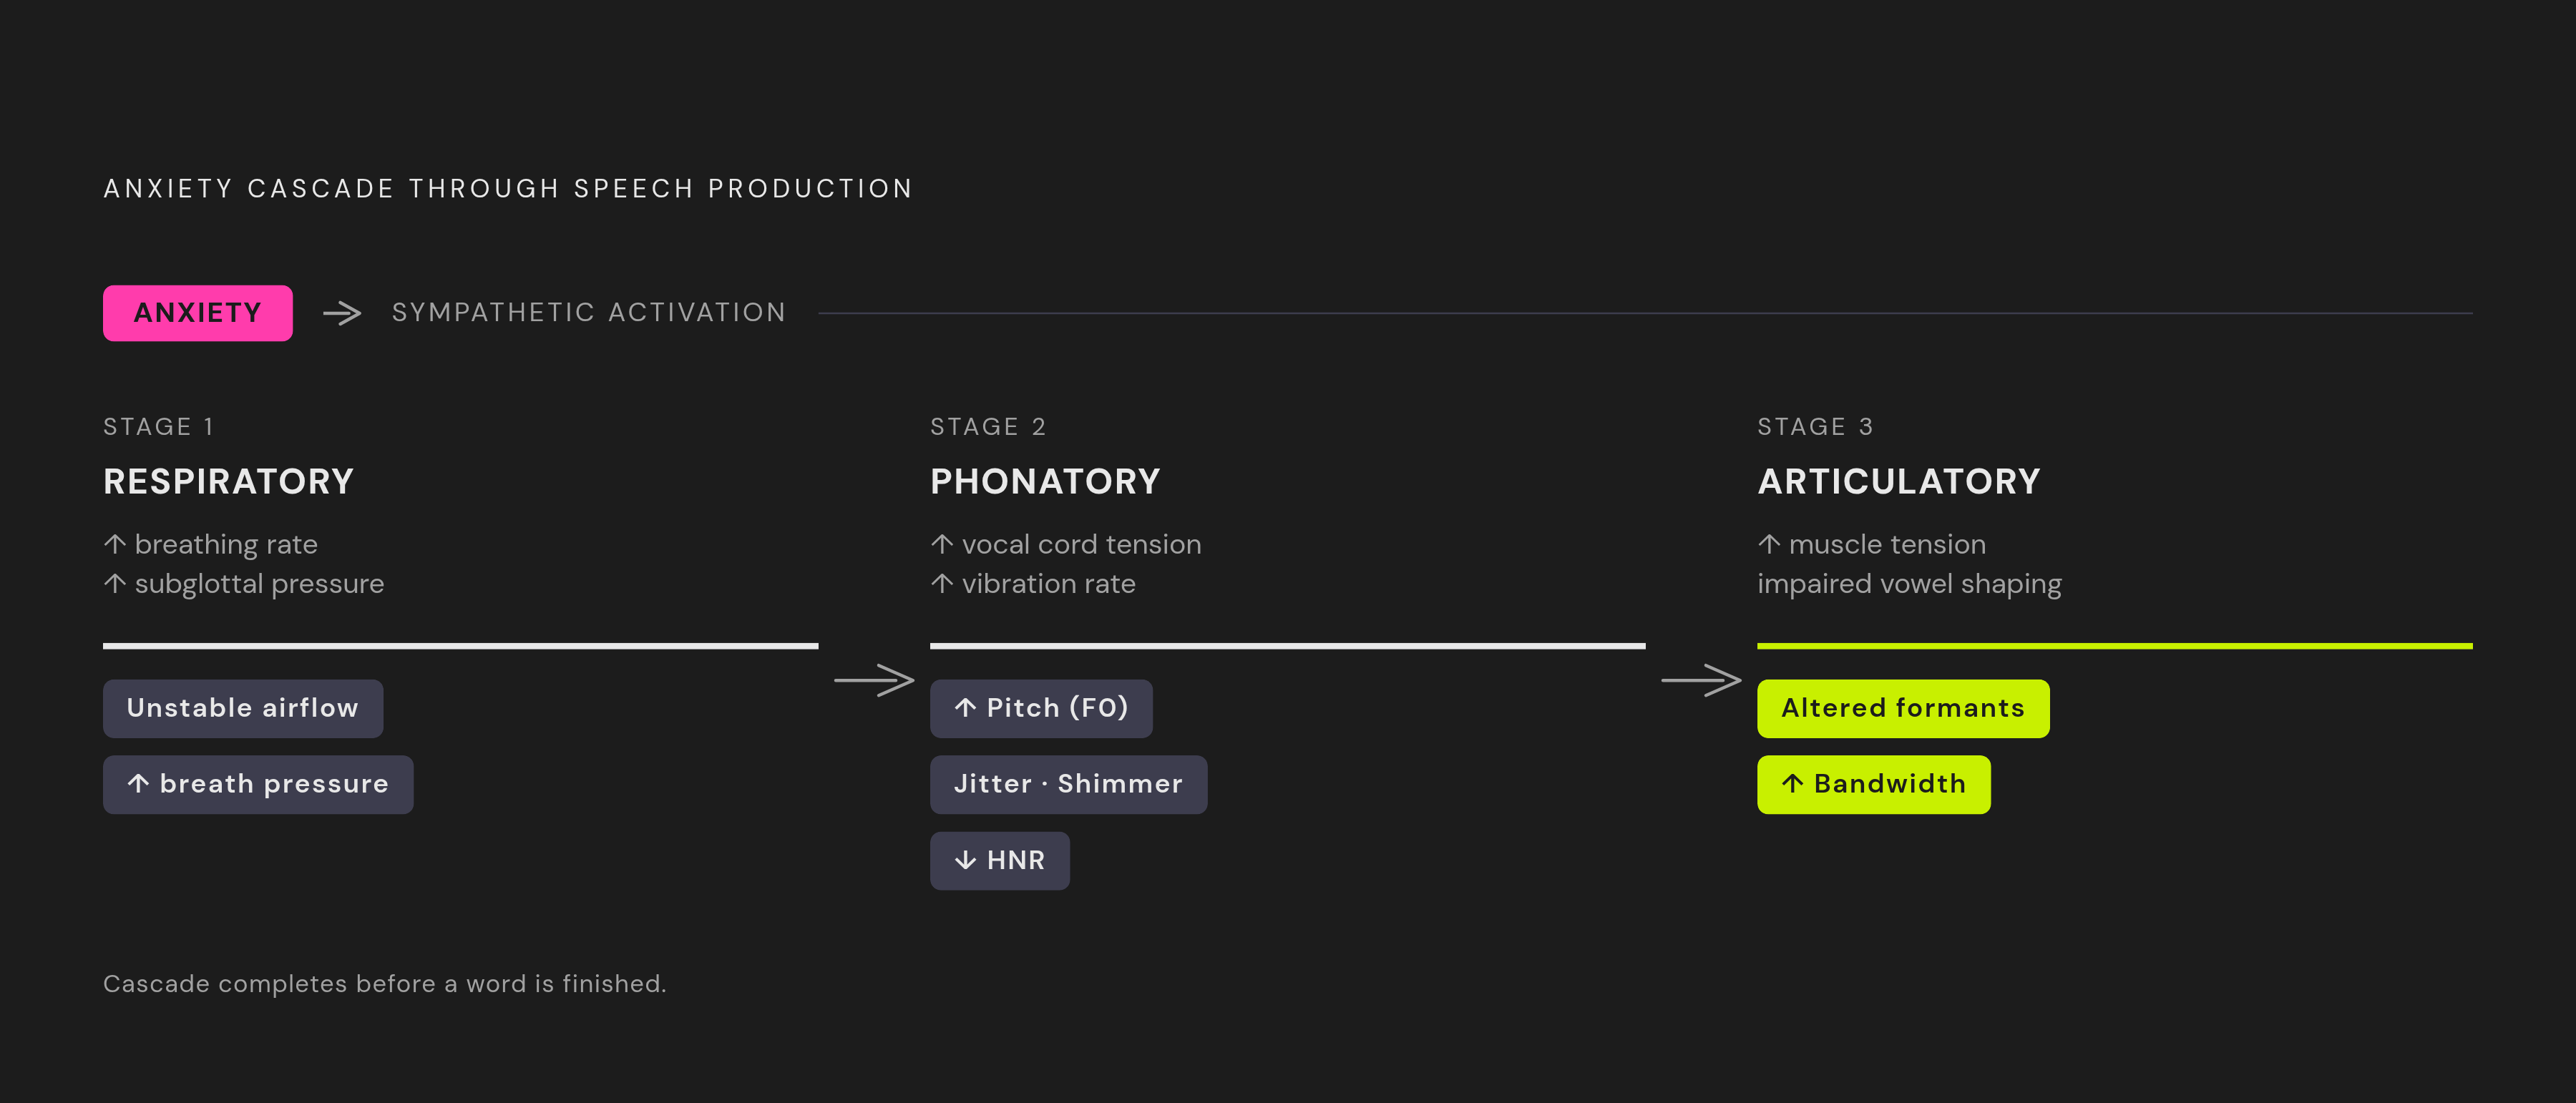The image size is (2576, 1103).
Task: Select the green Bandwidth chip
Action: pyautogui.click(x=1873, y=784)
